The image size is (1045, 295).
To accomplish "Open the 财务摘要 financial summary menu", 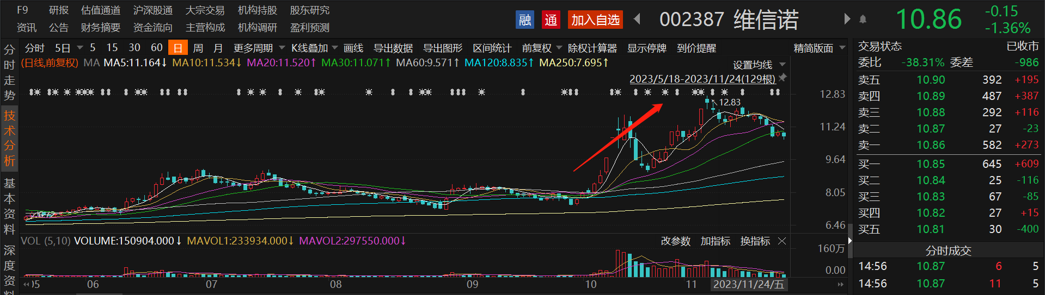I will (x=101, y=27).
